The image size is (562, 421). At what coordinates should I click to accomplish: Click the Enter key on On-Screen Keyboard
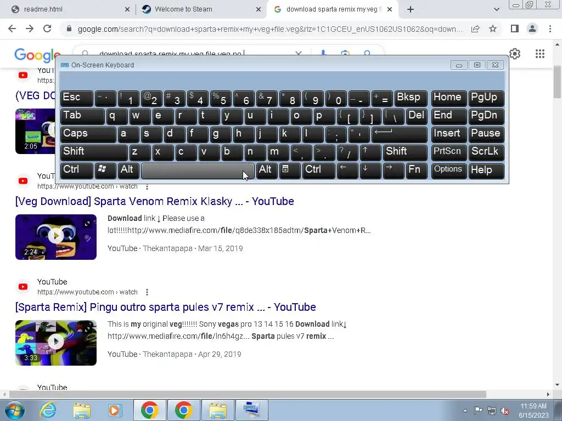(399, 134)
